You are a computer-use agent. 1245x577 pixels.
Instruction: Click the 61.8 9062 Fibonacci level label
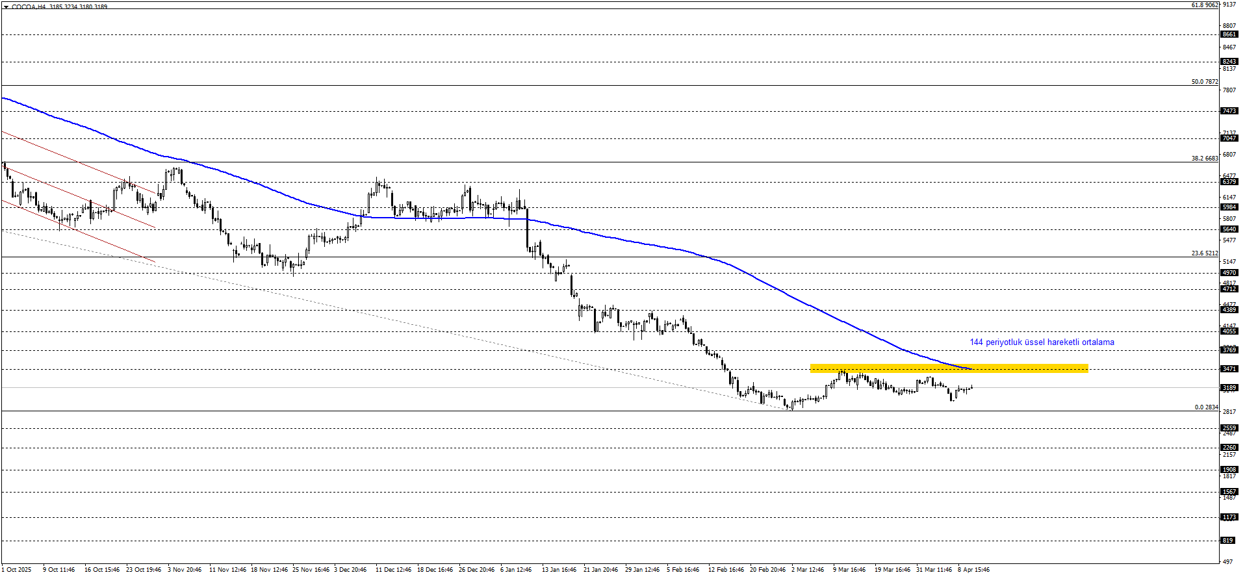tap(1205, 5)
